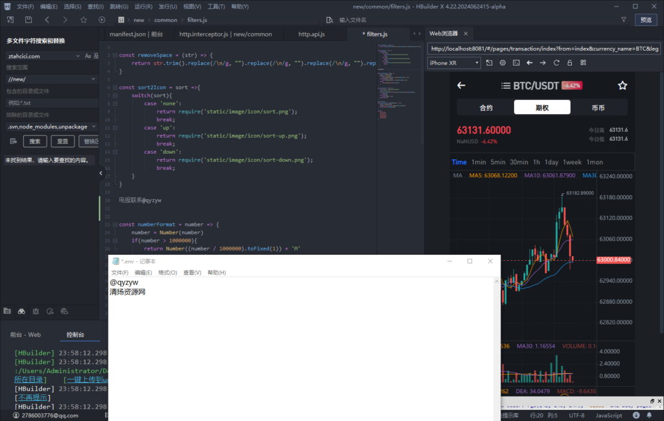Screen dimensions: 664x421
Task: Click the 不再提示 link in console
Action: [32, 397]
